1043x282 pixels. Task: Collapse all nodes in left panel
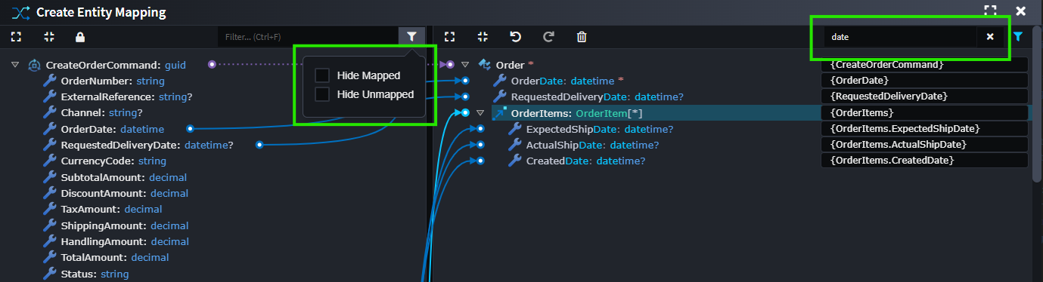[x=48, y=36]
